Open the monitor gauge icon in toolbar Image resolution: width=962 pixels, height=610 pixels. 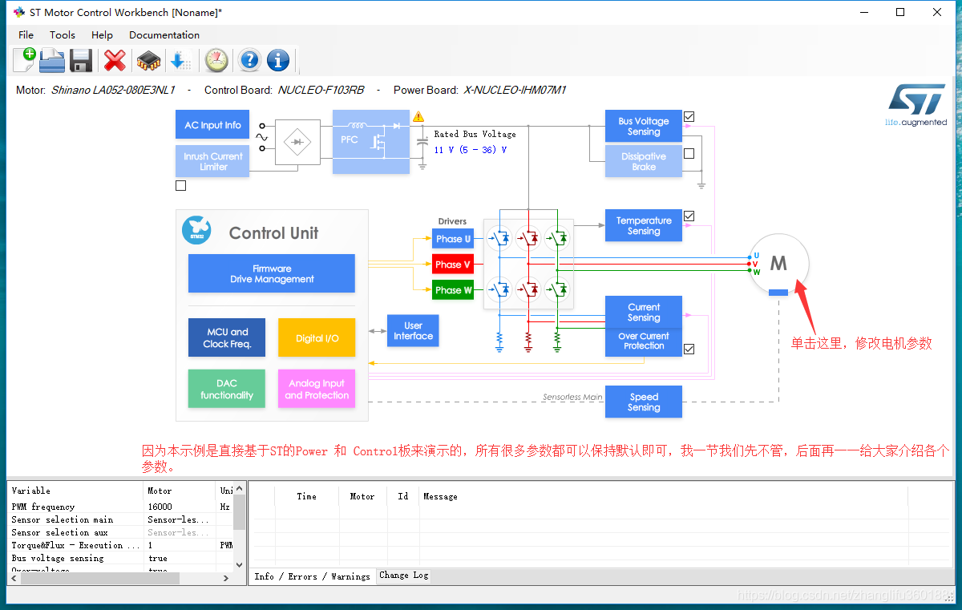tap(216, 60)
